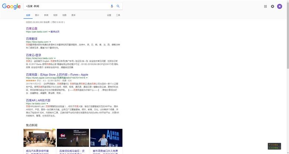Click the 焦点新闻 heading

tap(31, 125)
